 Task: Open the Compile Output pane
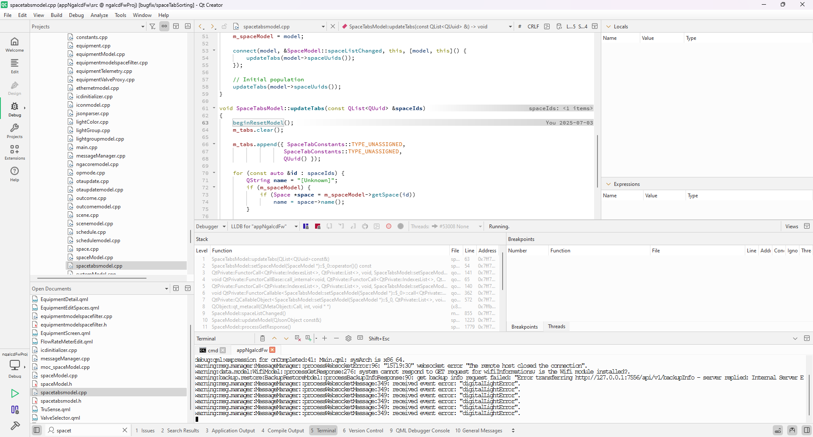(283, 431)
